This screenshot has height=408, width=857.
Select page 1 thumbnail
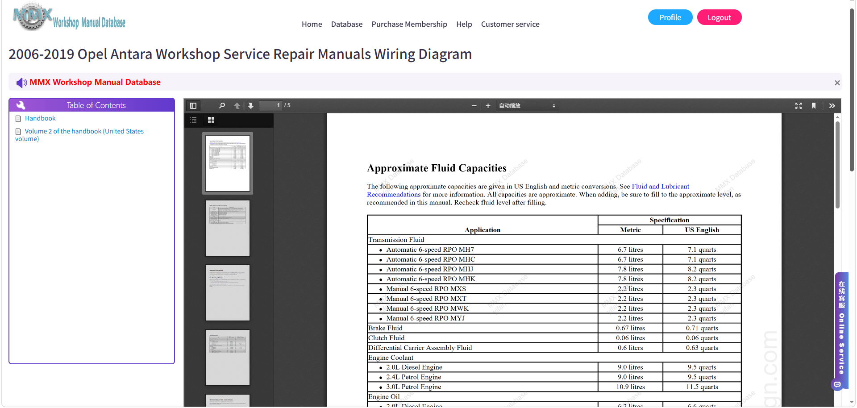[x=228, y=163]
